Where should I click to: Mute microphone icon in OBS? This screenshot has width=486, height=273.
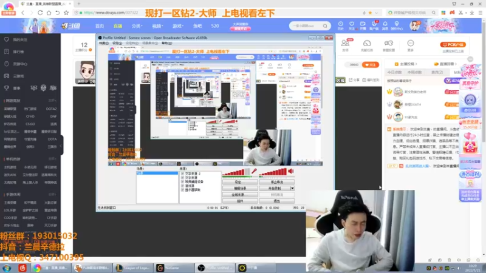[x=254, y=171]
